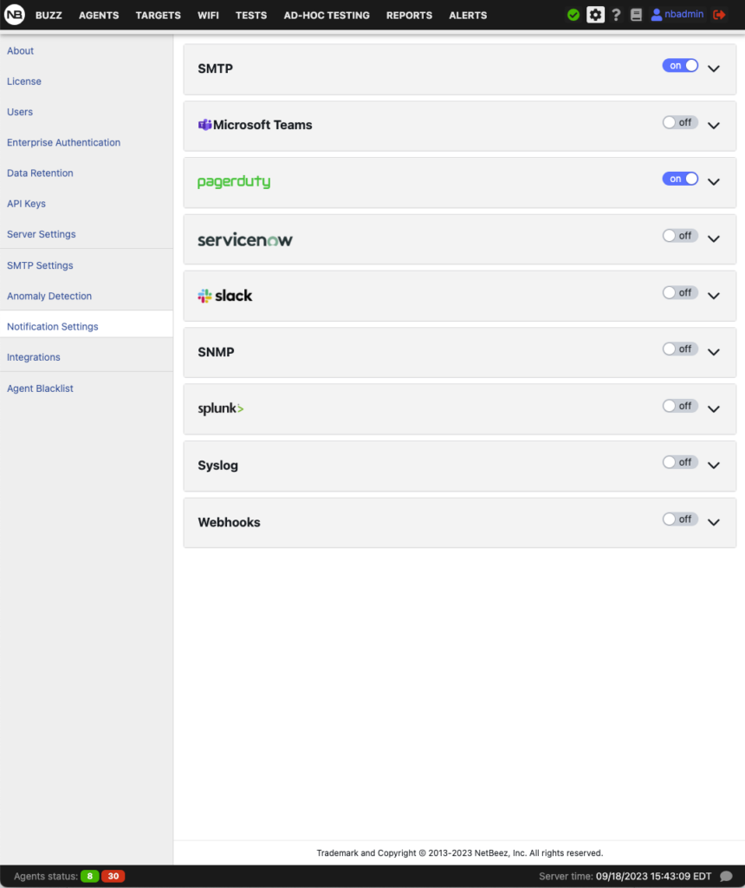Turn off the PagerDuty toggle
This screenshot has height=888, width=745.
click(680, 179)
